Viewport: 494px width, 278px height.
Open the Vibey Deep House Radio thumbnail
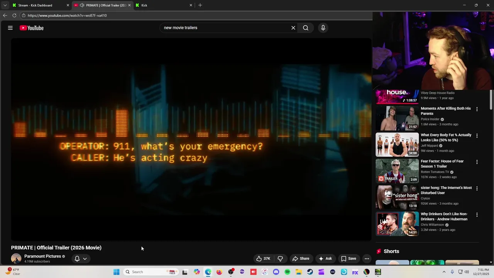(x=397, y=97)
